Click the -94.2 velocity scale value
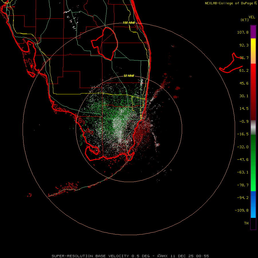This screenshot has height=258, width=258. [x=243, y=198]
